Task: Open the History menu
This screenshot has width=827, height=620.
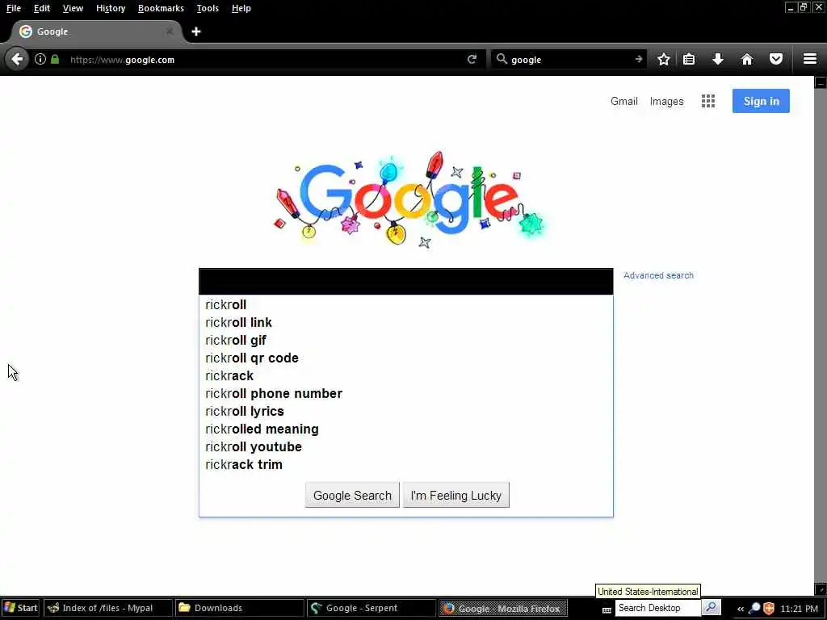Action: (x=111, y=8)
